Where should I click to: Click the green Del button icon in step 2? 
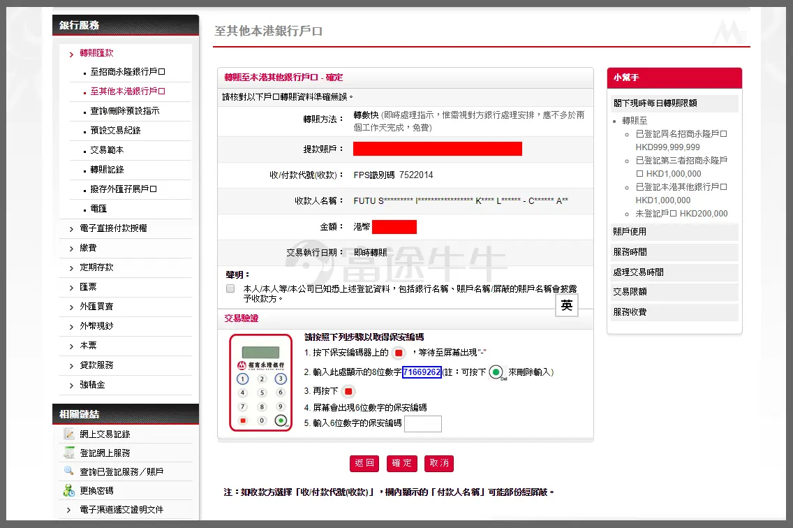(496, 372)
